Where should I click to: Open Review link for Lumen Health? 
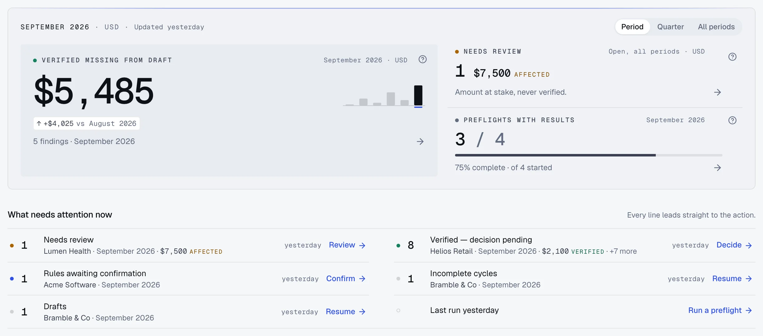347,245
